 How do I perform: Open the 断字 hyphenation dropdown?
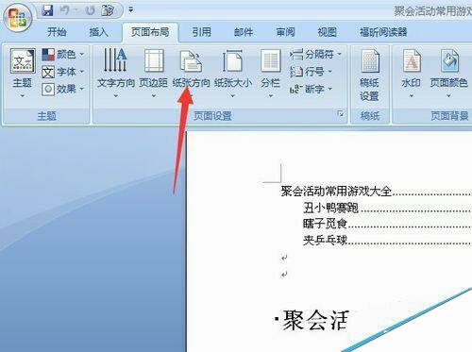(x=311, y=89)
